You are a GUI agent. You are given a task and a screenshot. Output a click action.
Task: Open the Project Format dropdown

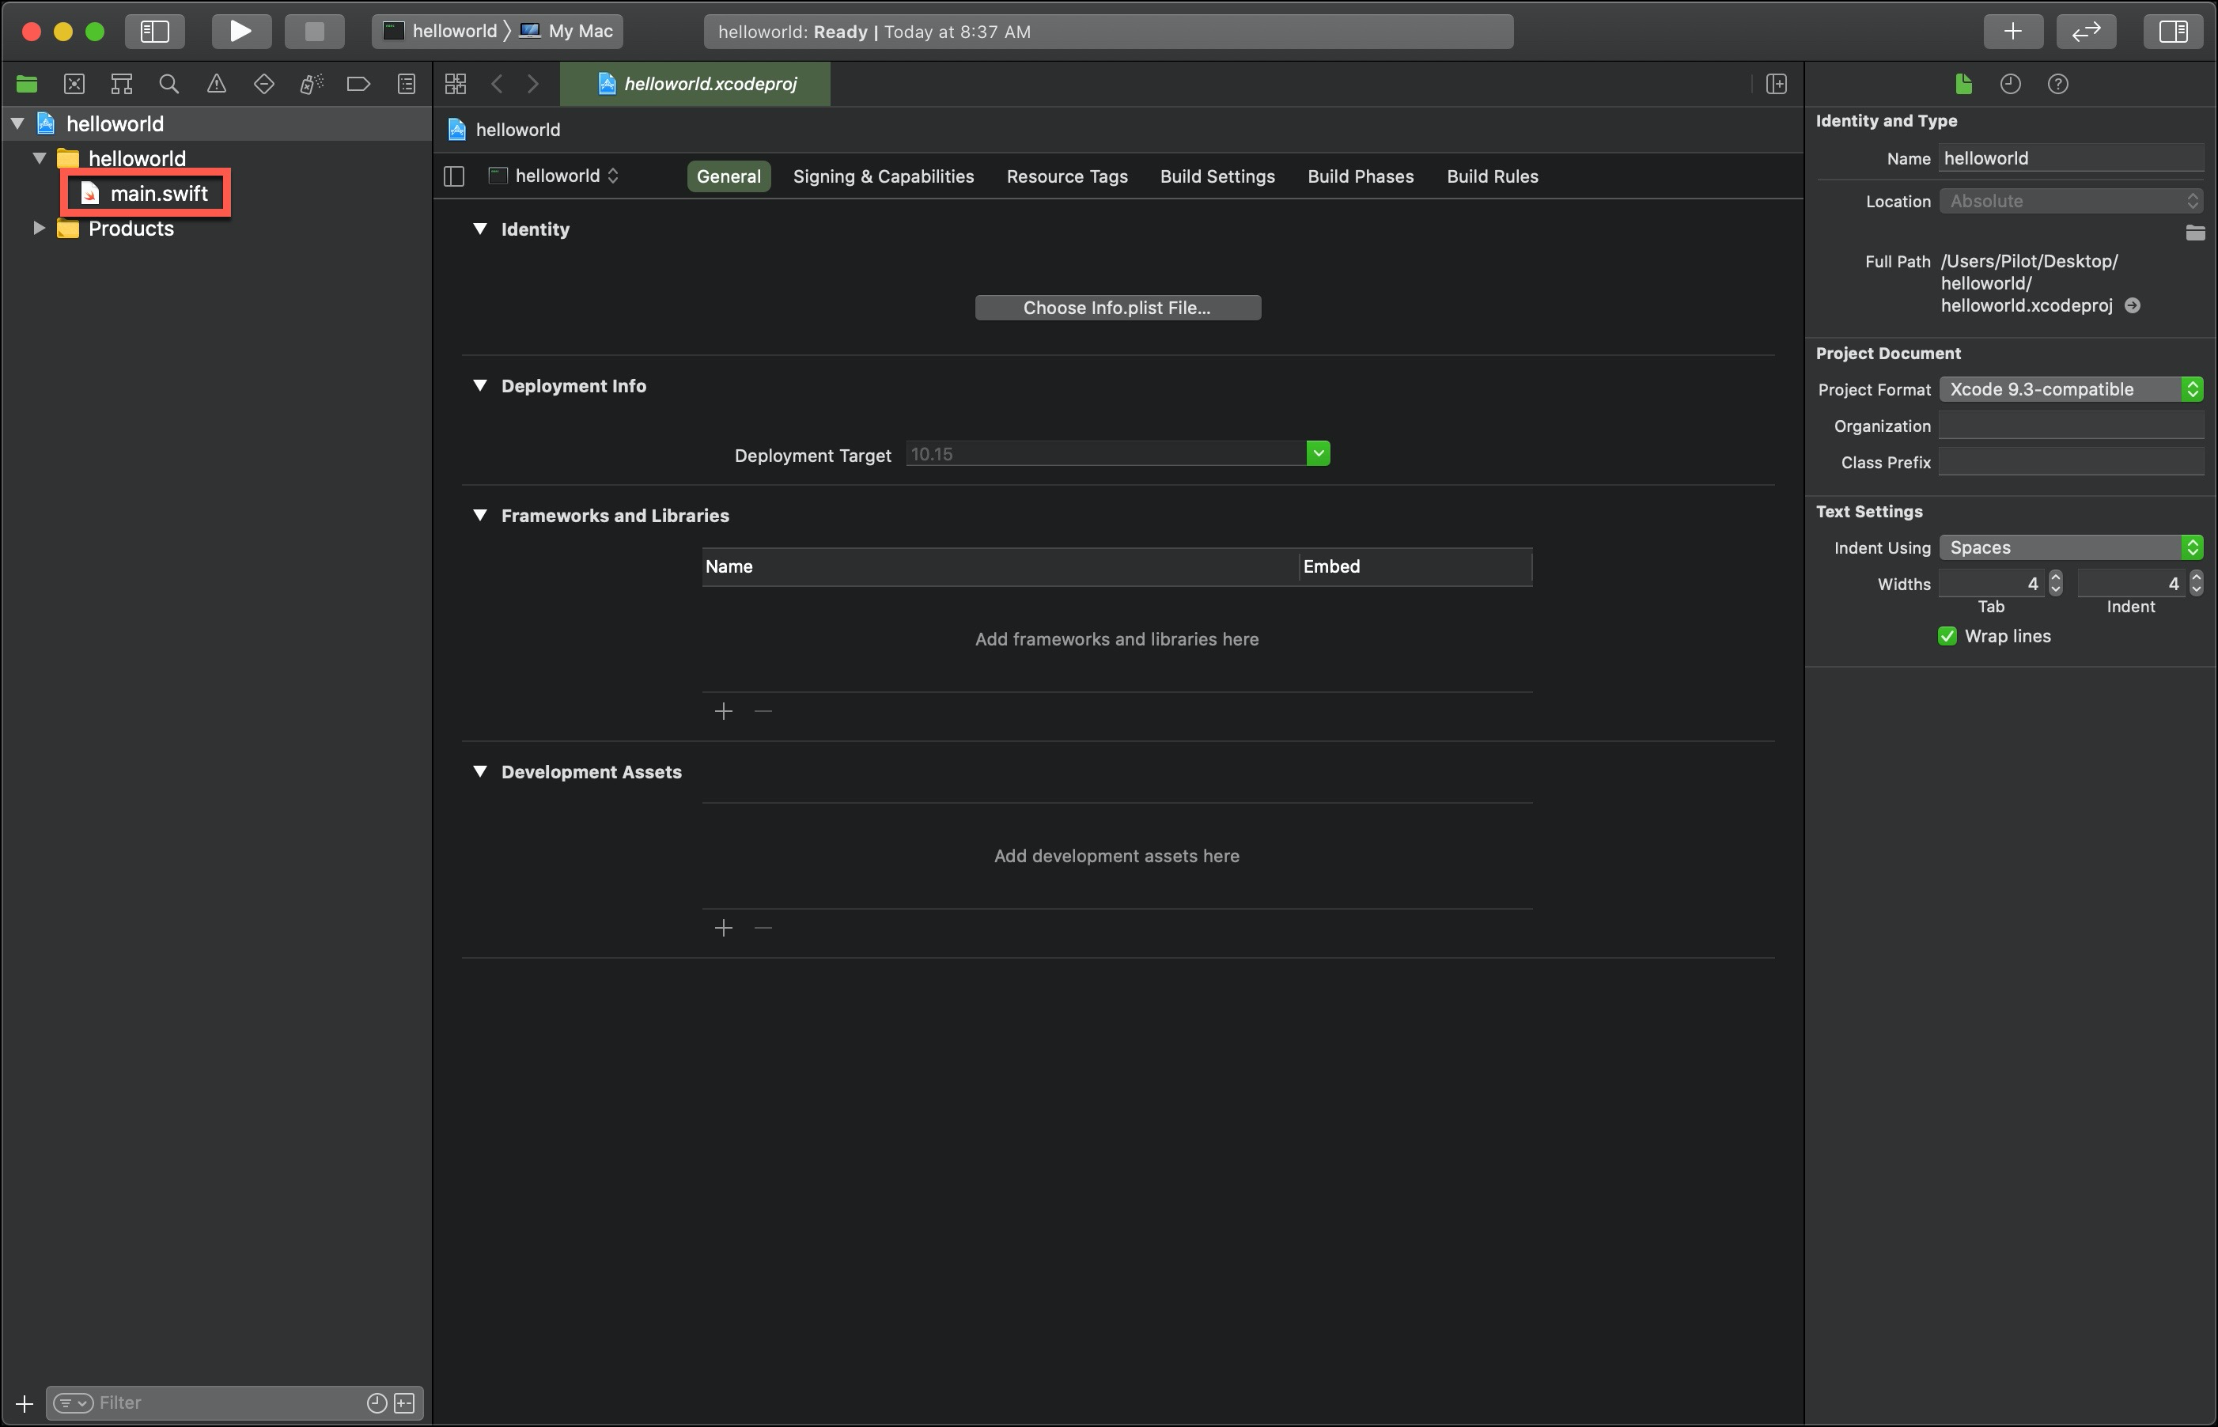tap(2070, 389)
